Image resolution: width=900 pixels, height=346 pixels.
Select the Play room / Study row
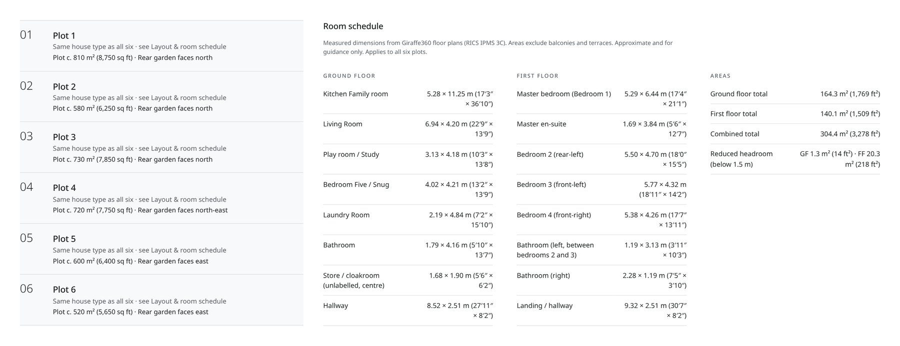408,159
